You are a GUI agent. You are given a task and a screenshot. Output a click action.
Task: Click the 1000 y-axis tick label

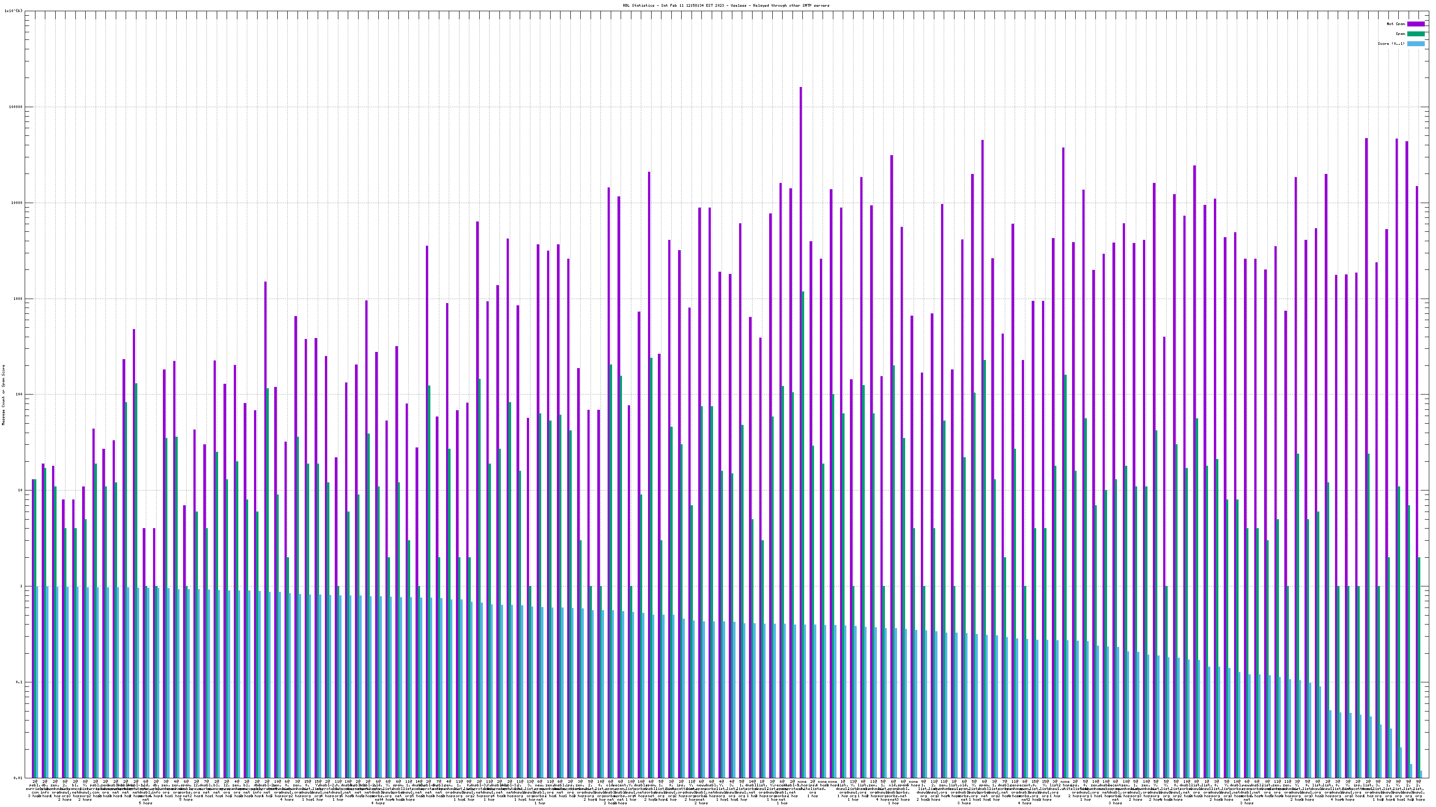click(x=19, y=299)
